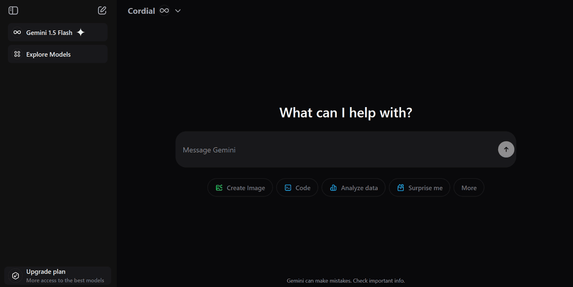Click the sparkle icon beside Gemini 1.5 Flash
Viewport: 573px width, 287px height.
pyautogui.click(x=81, y=32)
